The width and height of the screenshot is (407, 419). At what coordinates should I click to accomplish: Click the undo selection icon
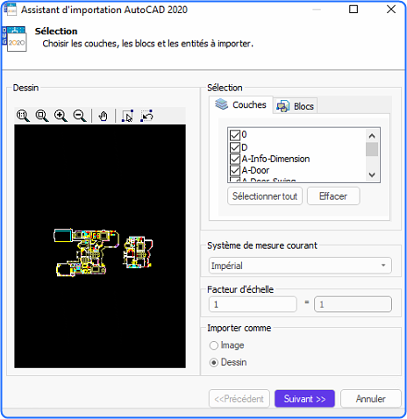pyautogui.click(x=146, y=116)
